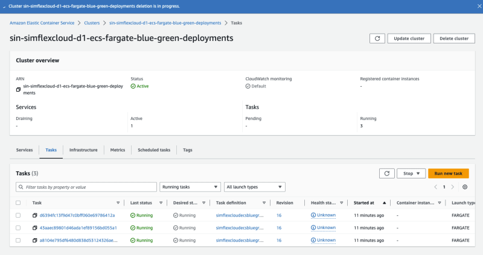Click info icon of third Unknown health status
The image size is (483, 255).
coord(313,240)
